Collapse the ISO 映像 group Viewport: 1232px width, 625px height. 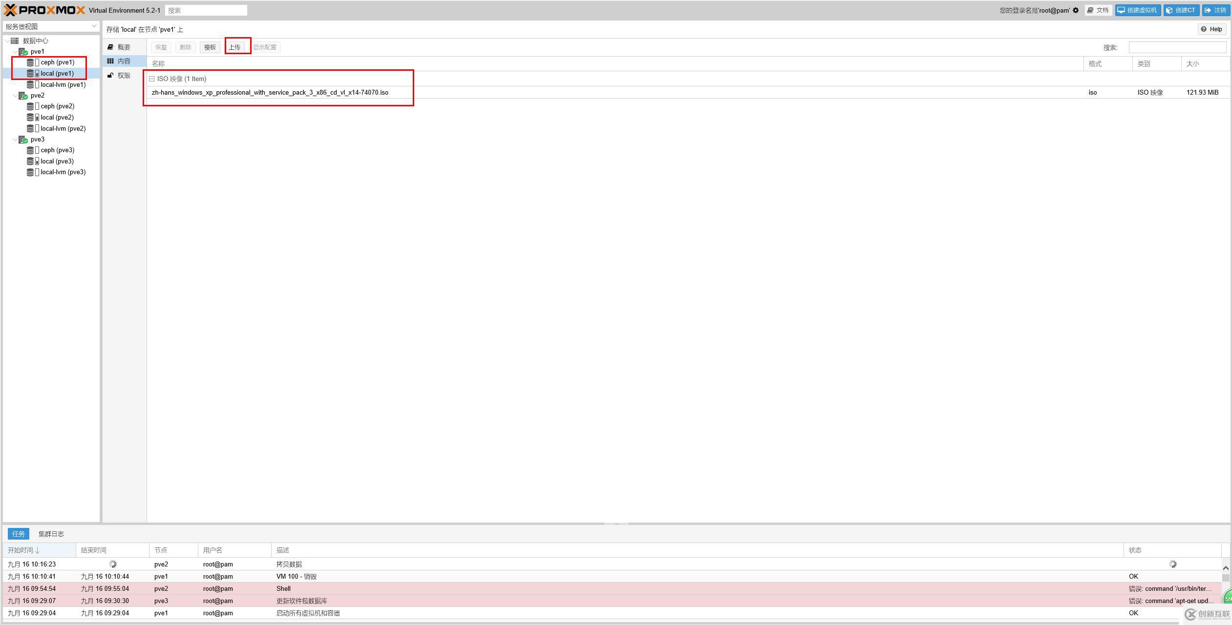click(151, 79)
